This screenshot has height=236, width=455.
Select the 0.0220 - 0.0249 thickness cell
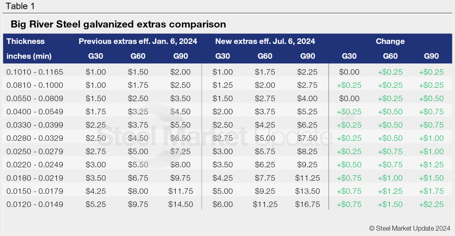tap(35, 165)
